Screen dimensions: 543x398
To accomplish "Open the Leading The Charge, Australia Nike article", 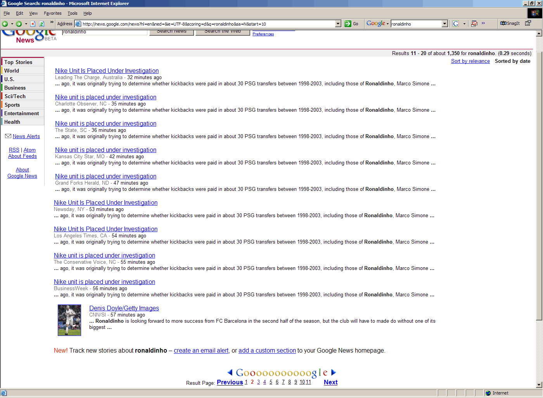I will [x=107, y=71].
